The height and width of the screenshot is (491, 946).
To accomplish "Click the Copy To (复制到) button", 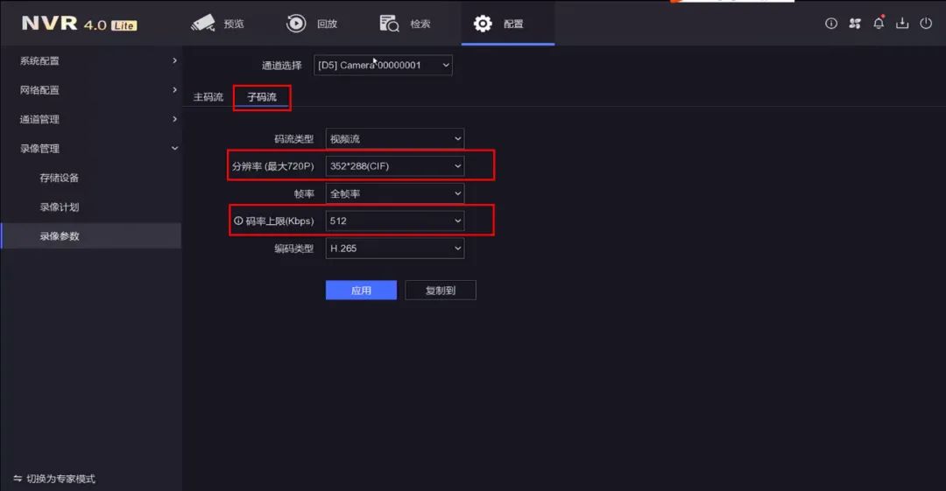I will pos(441,291).
